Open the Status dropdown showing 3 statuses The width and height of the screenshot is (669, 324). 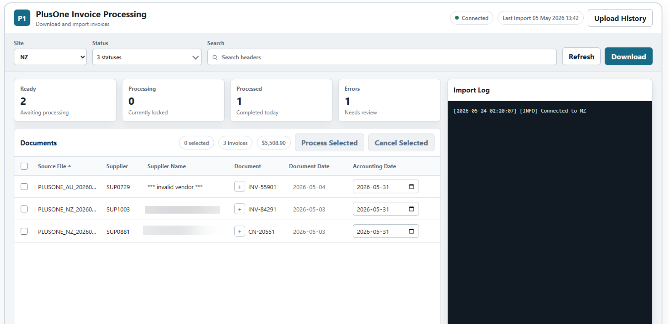click(x=147, y=57)
